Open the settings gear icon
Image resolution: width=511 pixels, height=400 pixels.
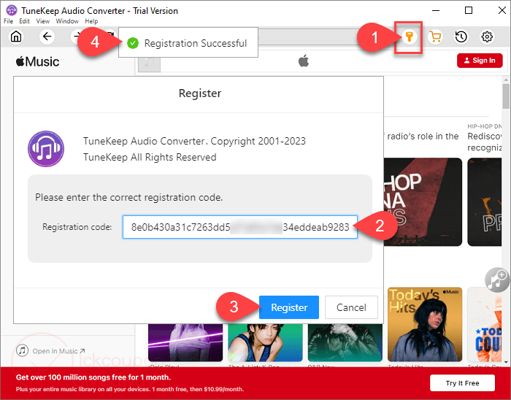[487, 36]
